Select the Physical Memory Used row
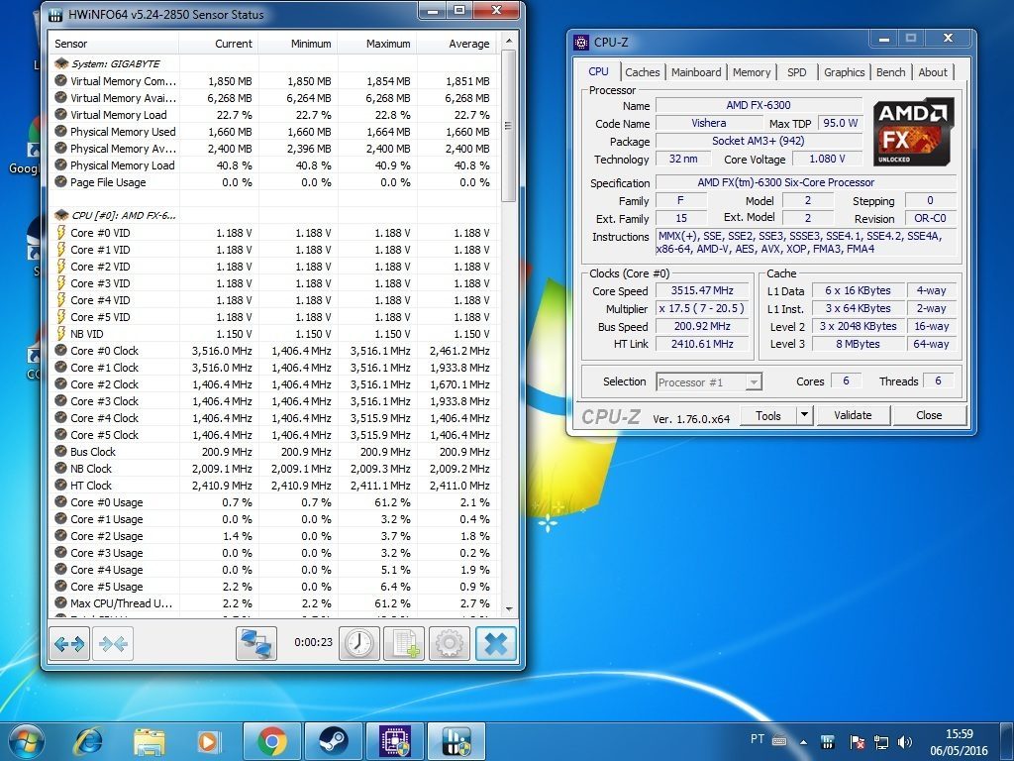The width and height of the screenshot is (1014, 761). pyautogui.click(x=273, y=132)
